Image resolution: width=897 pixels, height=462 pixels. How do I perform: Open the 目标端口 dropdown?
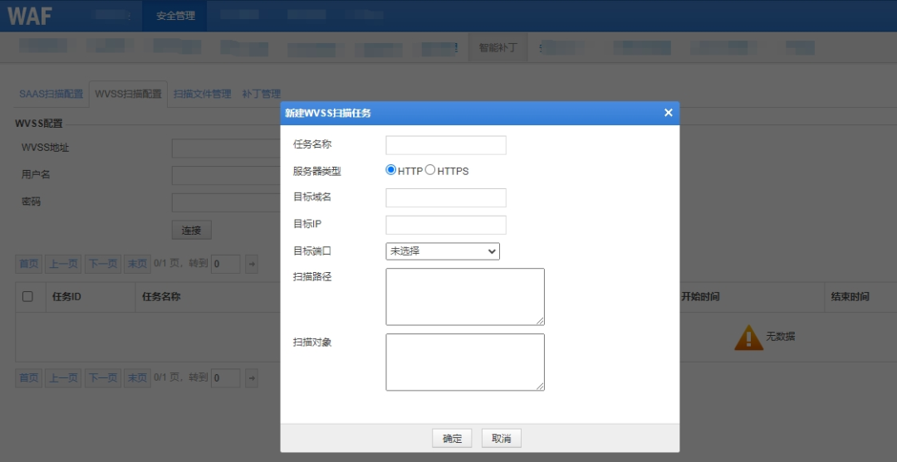tap(443, 250)
